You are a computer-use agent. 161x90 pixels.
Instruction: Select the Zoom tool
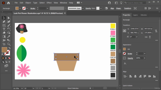point(9,44)
